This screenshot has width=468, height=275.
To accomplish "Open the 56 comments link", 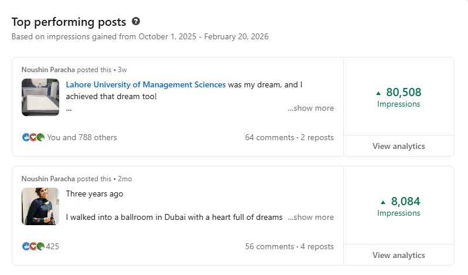I will (269, 246).
